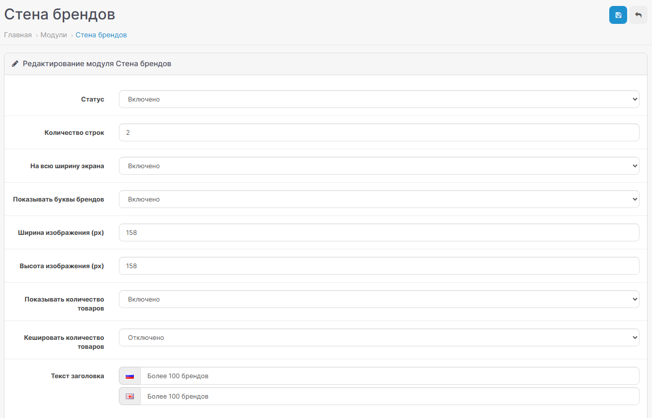Click the back arrow icon button
This screenshot has width=652, height=418.
coord(638,15)
